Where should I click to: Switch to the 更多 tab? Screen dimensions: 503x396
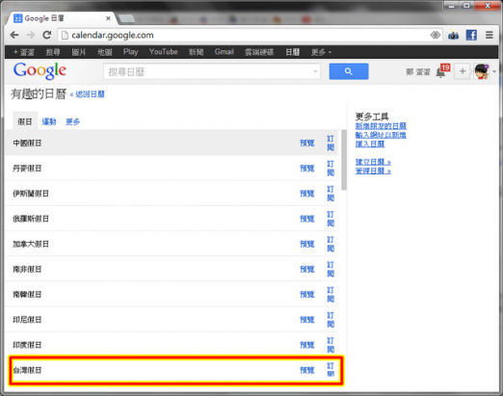(72, 121)
